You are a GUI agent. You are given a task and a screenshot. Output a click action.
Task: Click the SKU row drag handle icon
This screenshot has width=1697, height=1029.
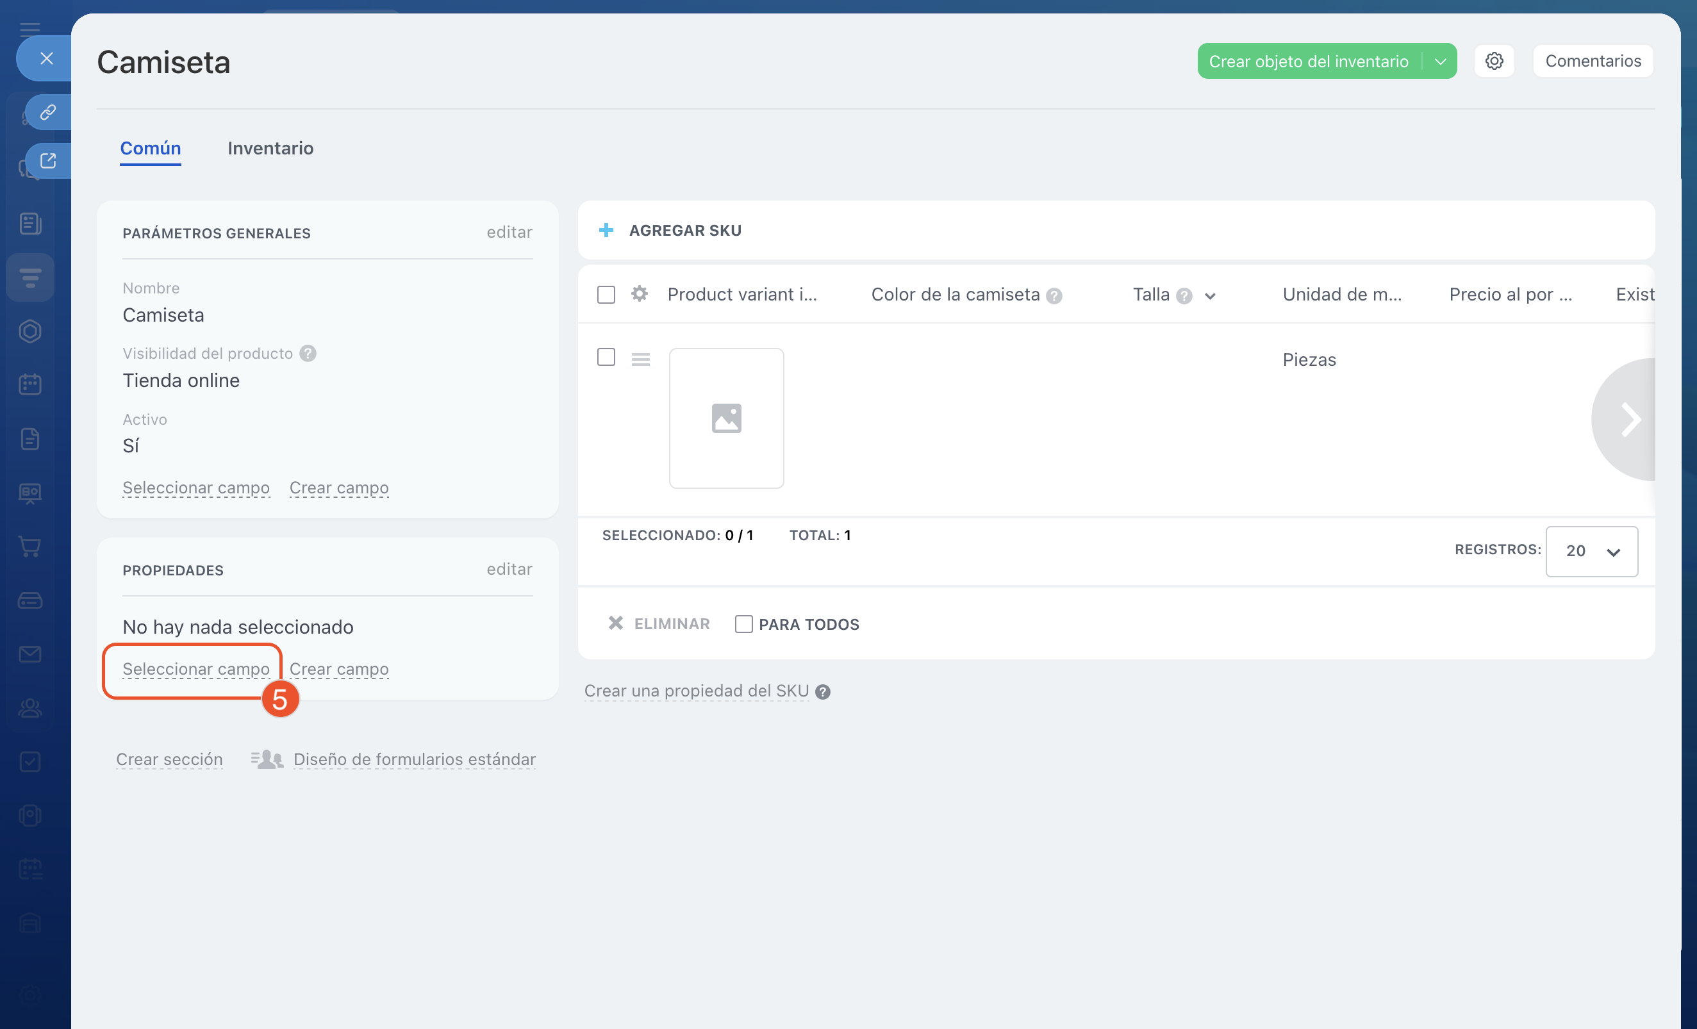(640, 359)
